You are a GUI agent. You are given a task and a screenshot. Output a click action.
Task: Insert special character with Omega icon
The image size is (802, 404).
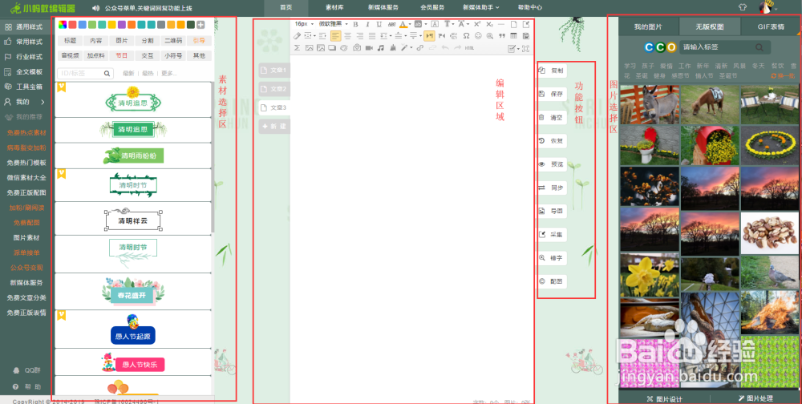pyautogui.click(x=466, y=36)
